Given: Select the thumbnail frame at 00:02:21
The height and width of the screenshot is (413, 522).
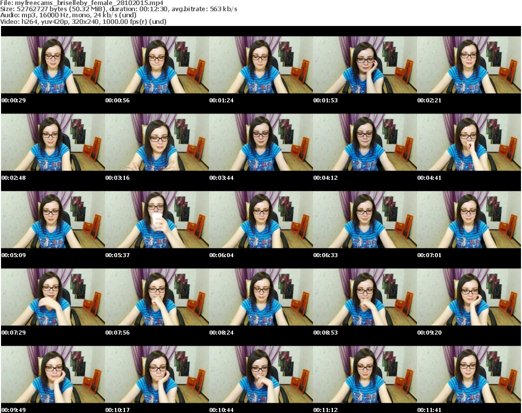Looking at the screenshot, I should (469, 65).
